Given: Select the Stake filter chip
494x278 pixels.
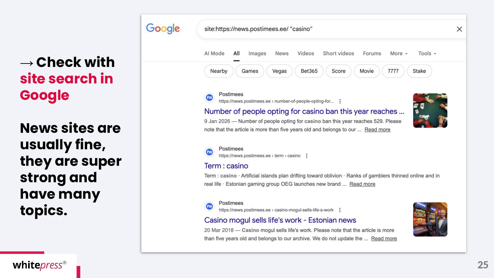Looking at the screenshot, I should pyautogui.click(x=419, y=71).
